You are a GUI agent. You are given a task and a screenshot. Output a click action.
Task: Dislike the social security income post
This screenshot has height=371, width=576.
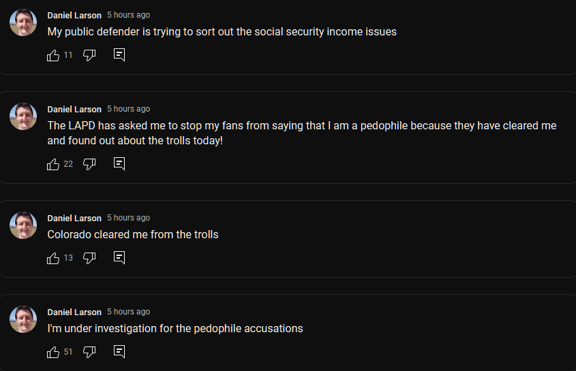[89, 55]
